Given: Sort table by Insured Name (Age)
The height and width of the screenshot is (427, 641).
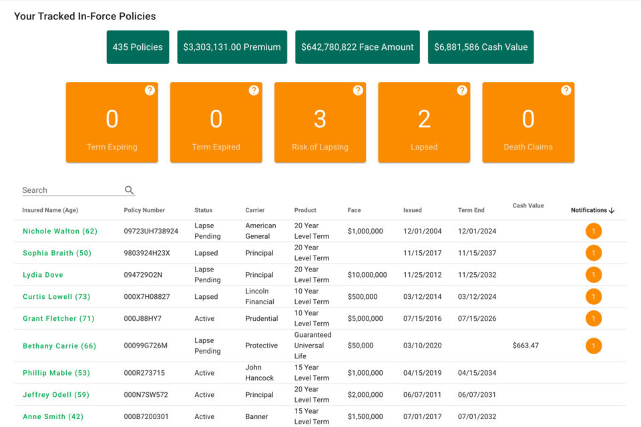Looking at the screenshot, I should 50,210.
